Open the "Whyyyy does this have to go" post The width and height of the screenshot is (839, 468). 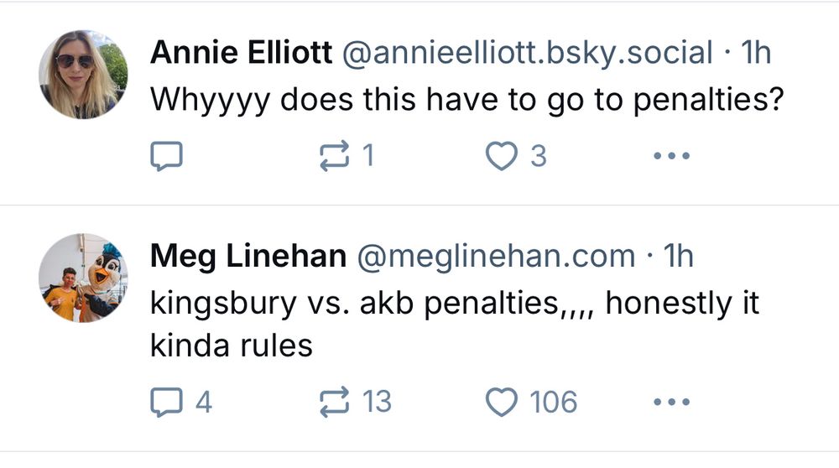[466, 102]
